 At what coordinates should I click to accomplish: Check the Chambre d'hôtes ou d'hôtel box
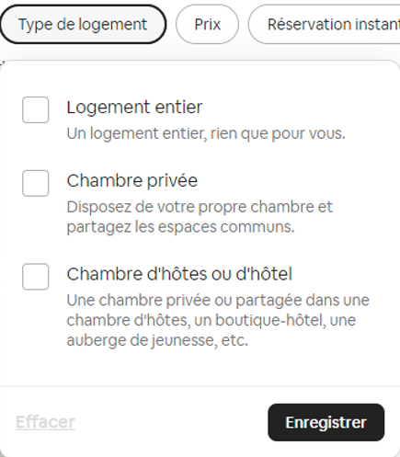click(35, 277)
